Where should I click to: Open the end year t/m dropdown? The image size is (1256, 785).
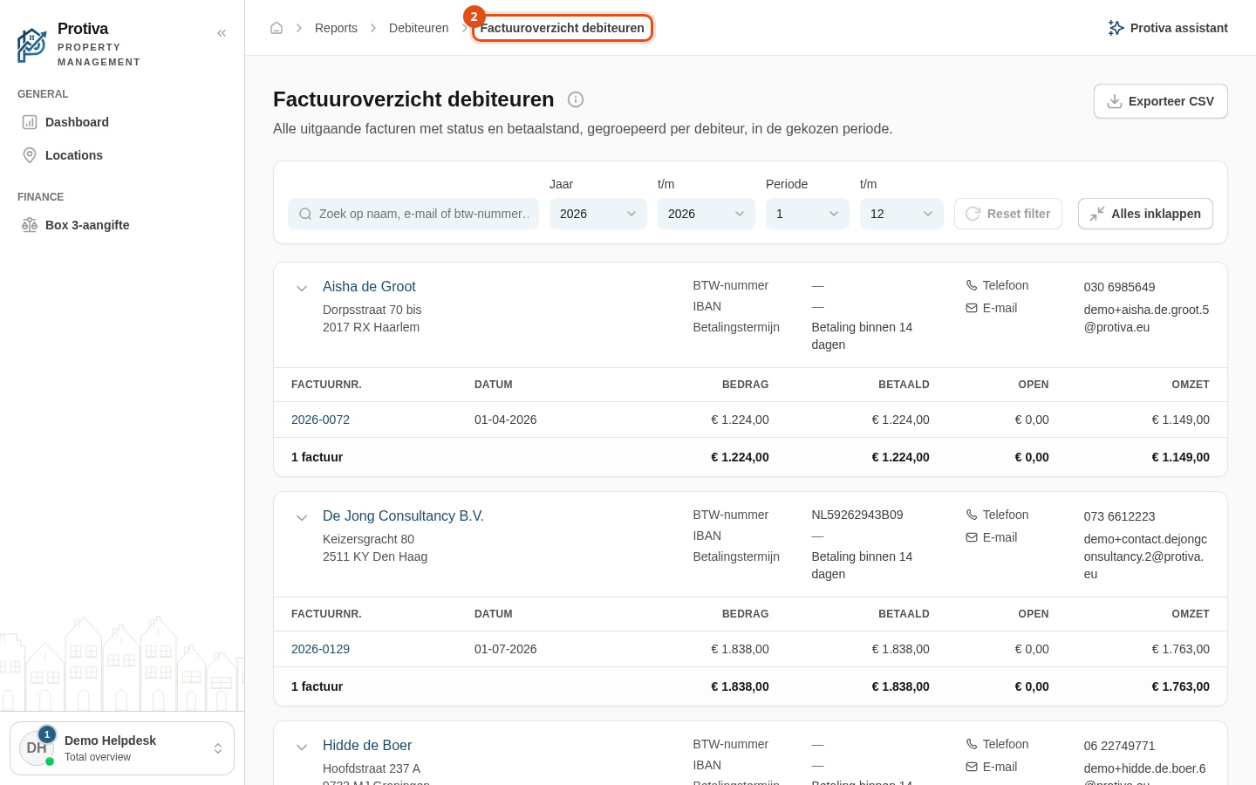tap(706, 214)
